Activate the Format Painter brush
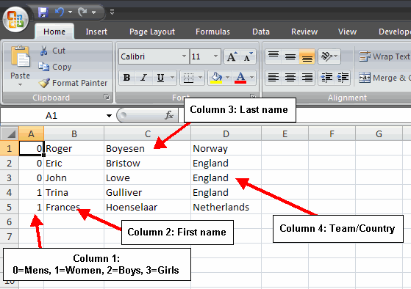The height and width of the screenshot is (289, 411). (73, 83)
